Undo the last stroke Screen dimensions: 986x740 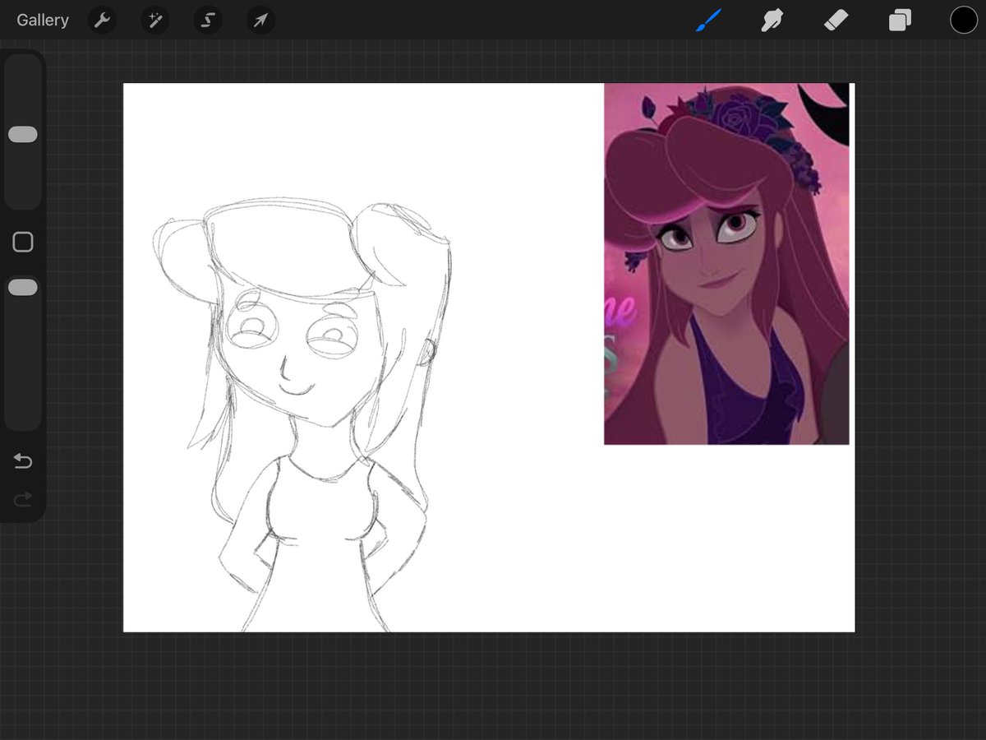click(23, 461)
